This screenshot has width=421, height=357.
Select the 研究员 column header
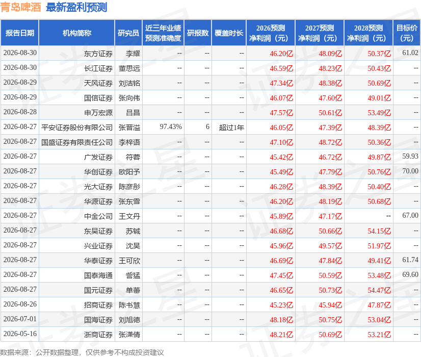click(x=128, y=33)
